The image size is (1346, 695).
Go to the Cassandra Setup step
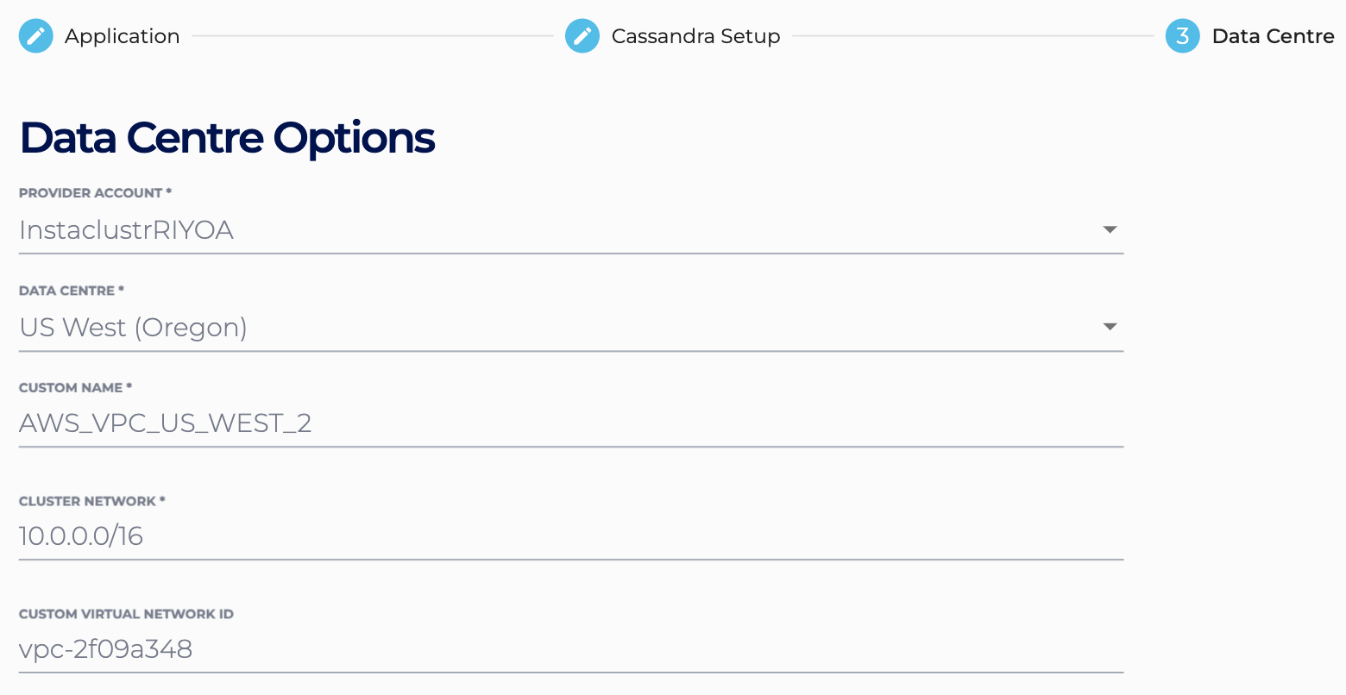click(x=695, y=35)
